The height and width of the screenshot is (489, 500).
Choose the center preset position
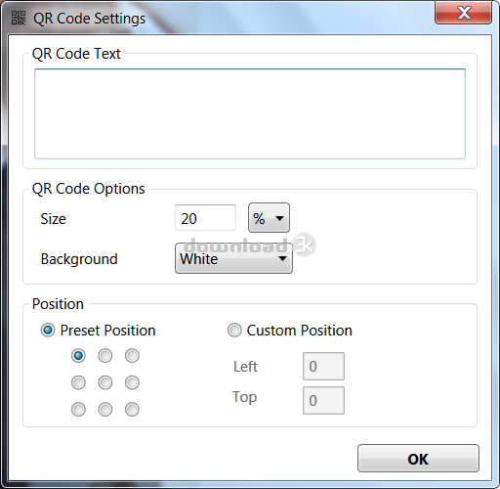(x=105, y=382)
